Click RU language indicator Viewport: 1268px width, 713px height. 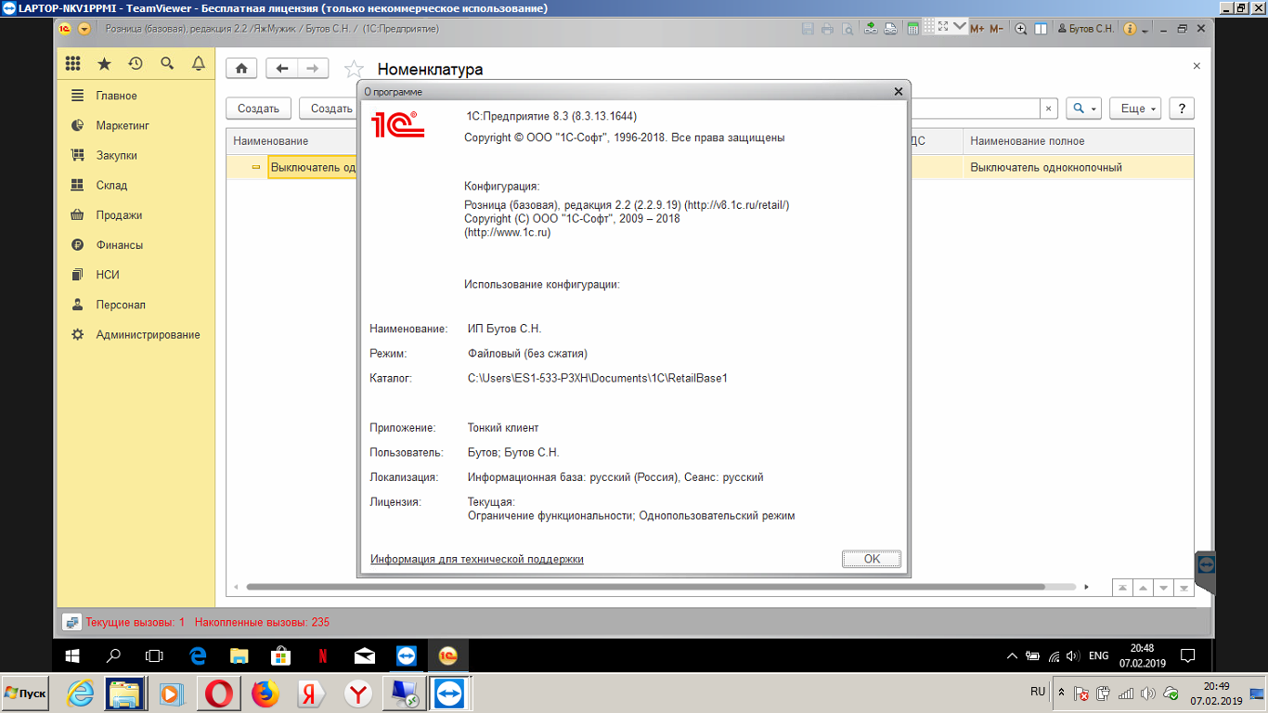1038,692
